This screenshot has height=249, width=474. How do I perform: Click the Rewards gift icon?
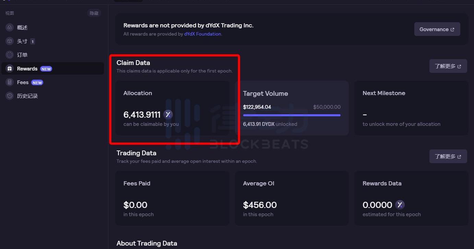(10, 69)
